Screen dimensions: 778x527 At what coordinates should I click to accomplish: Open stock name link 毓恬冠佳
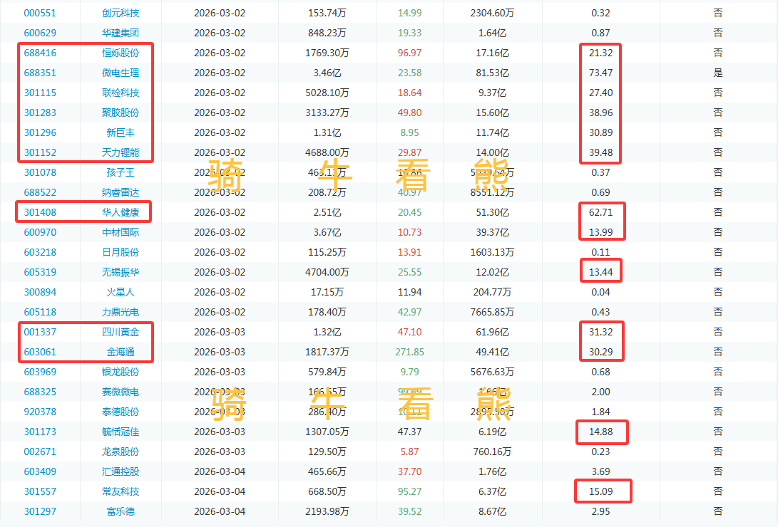[x=121, y=432]
